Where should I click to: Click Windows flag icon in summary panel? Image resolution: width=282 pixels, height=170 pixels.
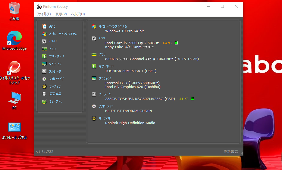point(94,26)
